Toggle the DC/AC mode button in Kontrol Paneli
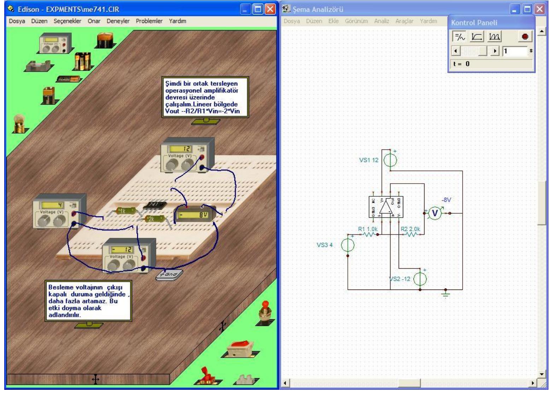Image resolution: width=551 pixels, height=393 pixels. click(460, 37)
